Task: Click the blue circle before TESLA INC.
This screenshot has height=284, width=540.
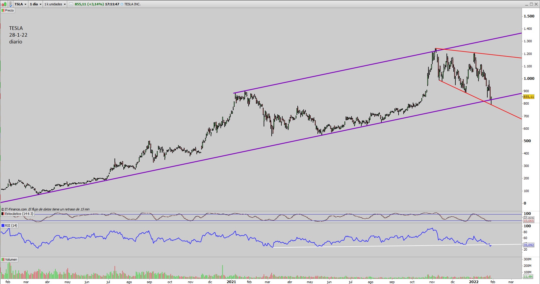Action: (x=122, y=4)
